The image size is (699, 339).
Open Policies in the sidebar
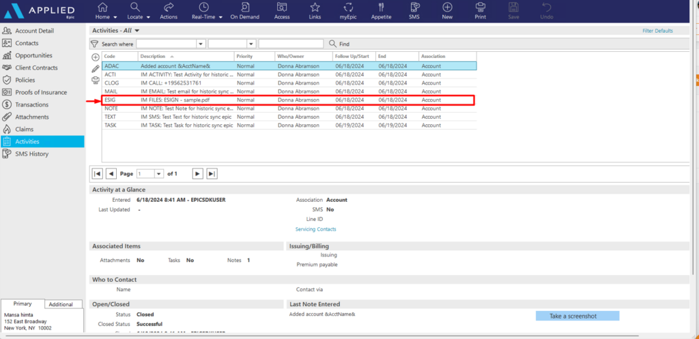click(25, 80)
